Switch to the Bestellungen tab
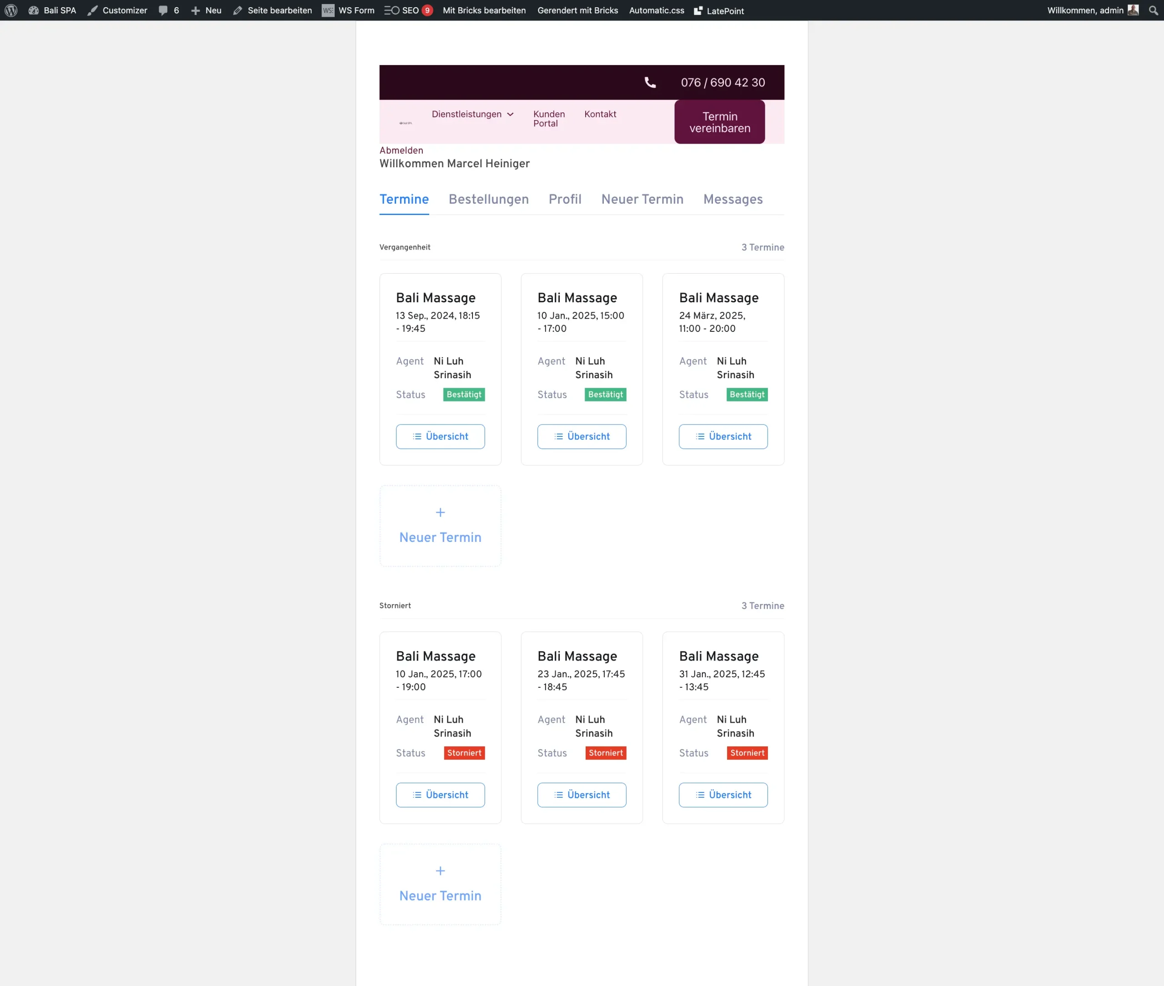Image resolution: width=1164 pixels, height=986 pixels. (x=488, y=200)
